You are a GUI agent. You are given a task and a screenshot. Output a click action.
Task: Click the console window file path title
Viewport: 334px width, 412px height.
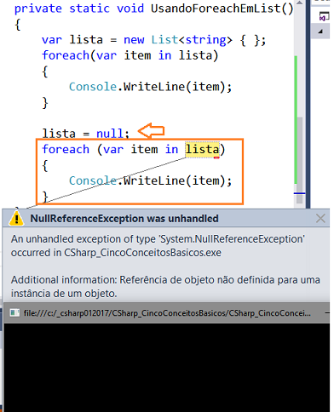[167, 313]
